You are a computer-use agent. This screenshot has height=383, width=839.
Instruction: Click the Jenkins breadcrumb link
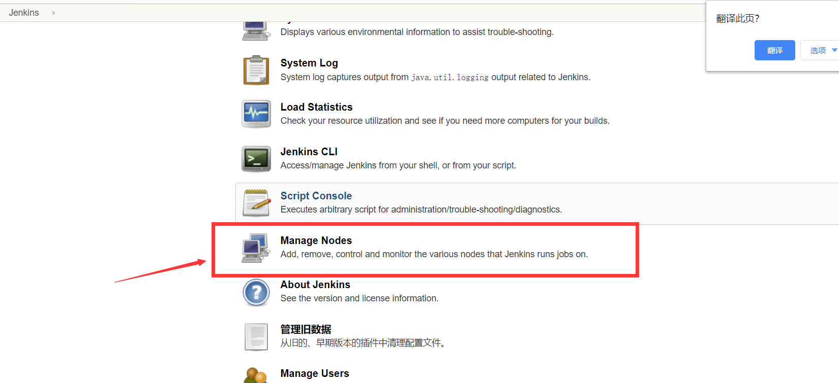click(24, 13)
